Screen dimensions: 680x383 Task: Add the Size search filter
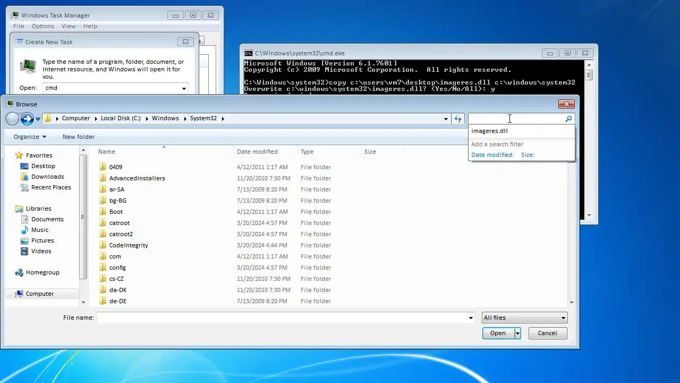pos(528,155)
